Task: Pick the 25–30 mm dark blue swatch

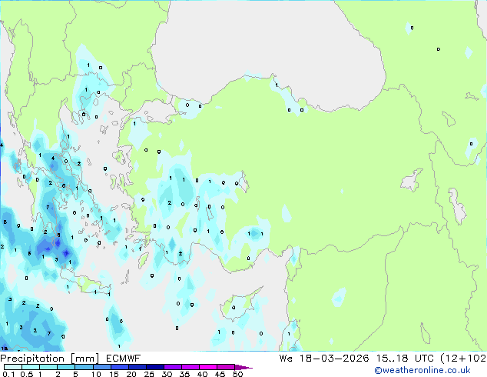Action: coord(154,367)
